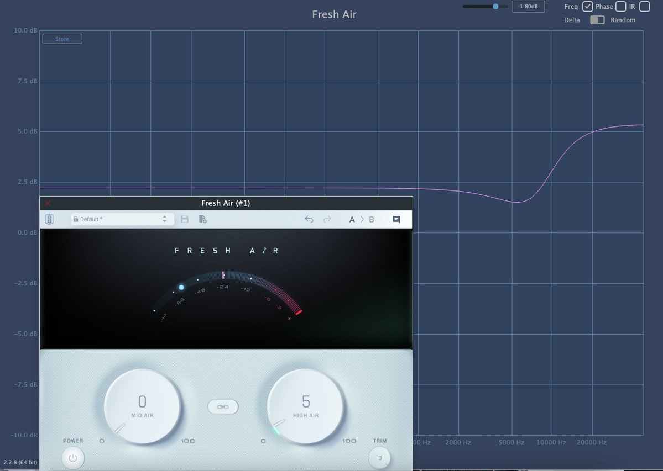
Task: Toggle the Fresh Air power button
Action: pos(72,458)
